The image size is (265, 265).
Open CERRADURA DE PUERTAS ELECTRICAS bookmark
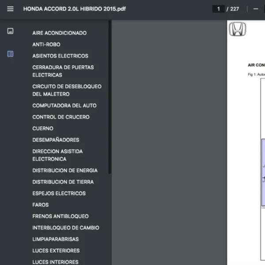click(63, 71)
